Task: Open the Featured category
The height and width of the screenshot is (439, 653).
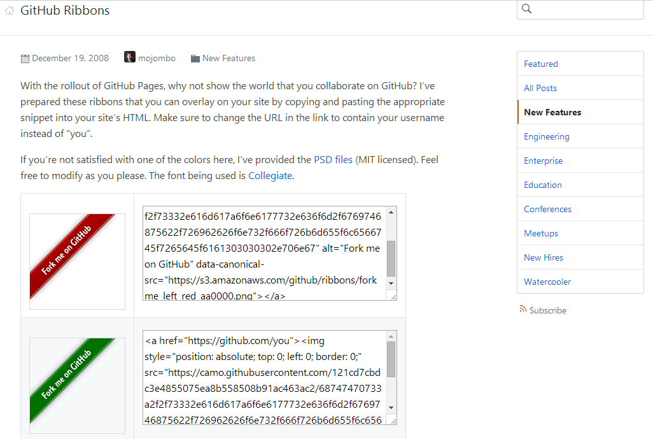Action: (580, 64)
